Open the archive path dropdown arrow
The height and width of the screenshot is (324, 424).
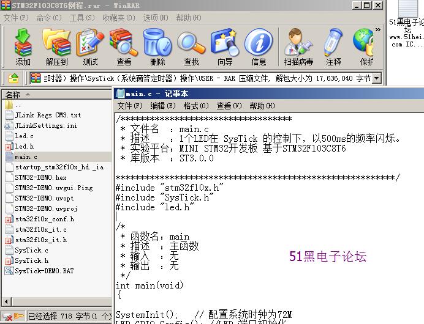click(376, 78)
